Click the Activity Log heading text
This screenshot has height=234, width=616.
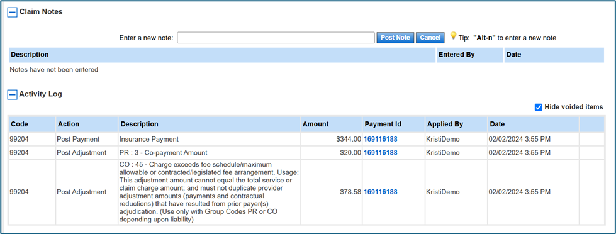(x=40, y=94)
